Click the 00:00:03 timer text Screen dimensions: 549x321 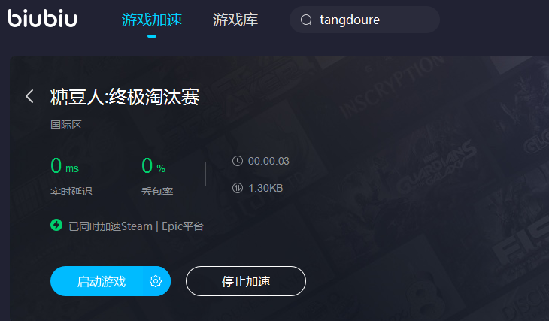pyautogui.click(x=268, y=161)
